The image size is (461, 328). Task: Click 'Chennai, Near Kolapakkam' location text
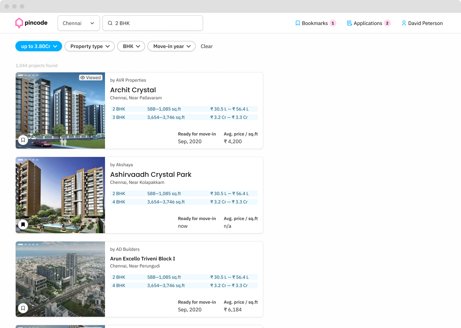[137, 182]
